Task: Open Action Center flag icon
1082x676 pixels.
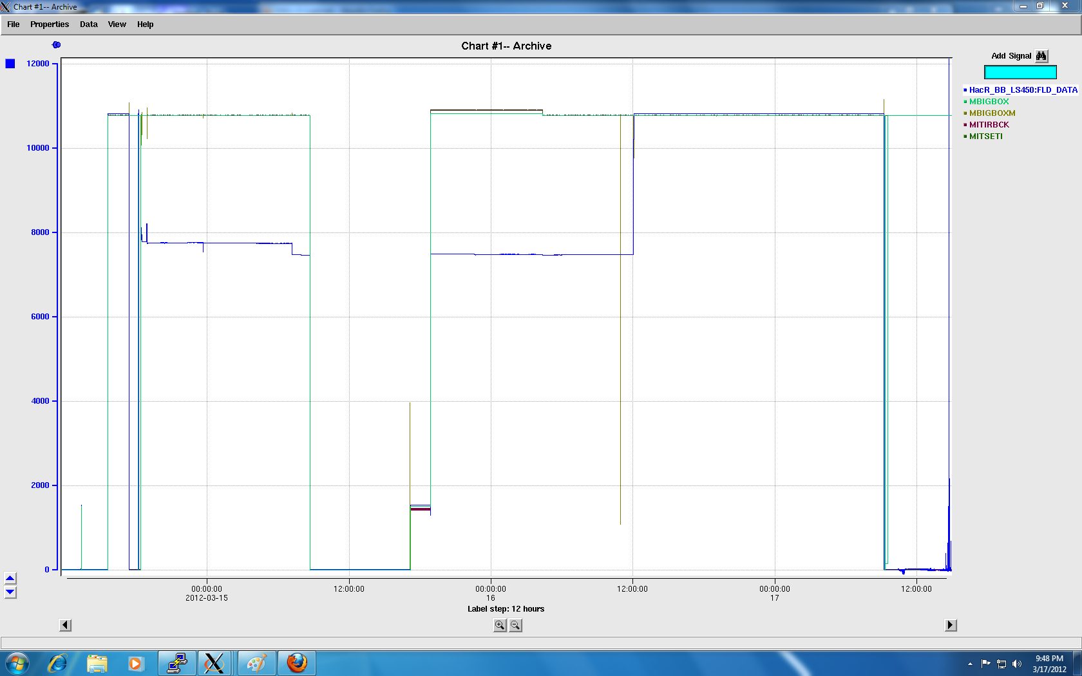Action: (985, 664)
